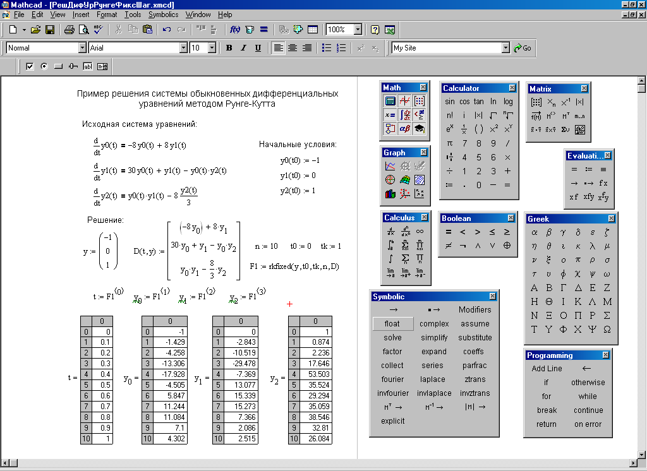Insert a contour plot from Graph palette

point(420,180)
